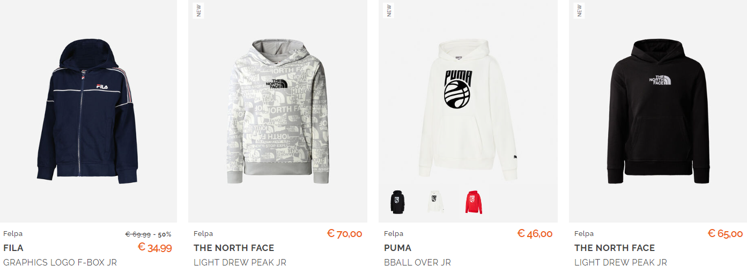Image resolution: width=747 pixels, height=273 pixels.
Task: Select the red Puma hoodie color thumbnail
Action: click(x=474, y=202)
